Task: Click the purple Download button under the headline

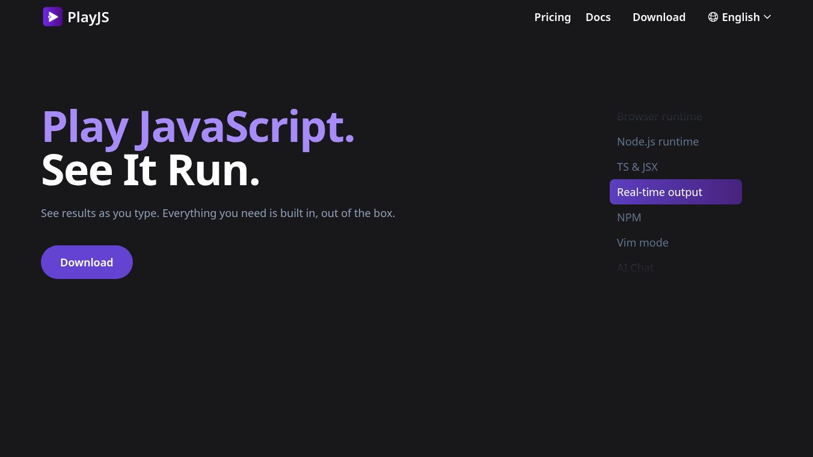Action: click(87, 262)
